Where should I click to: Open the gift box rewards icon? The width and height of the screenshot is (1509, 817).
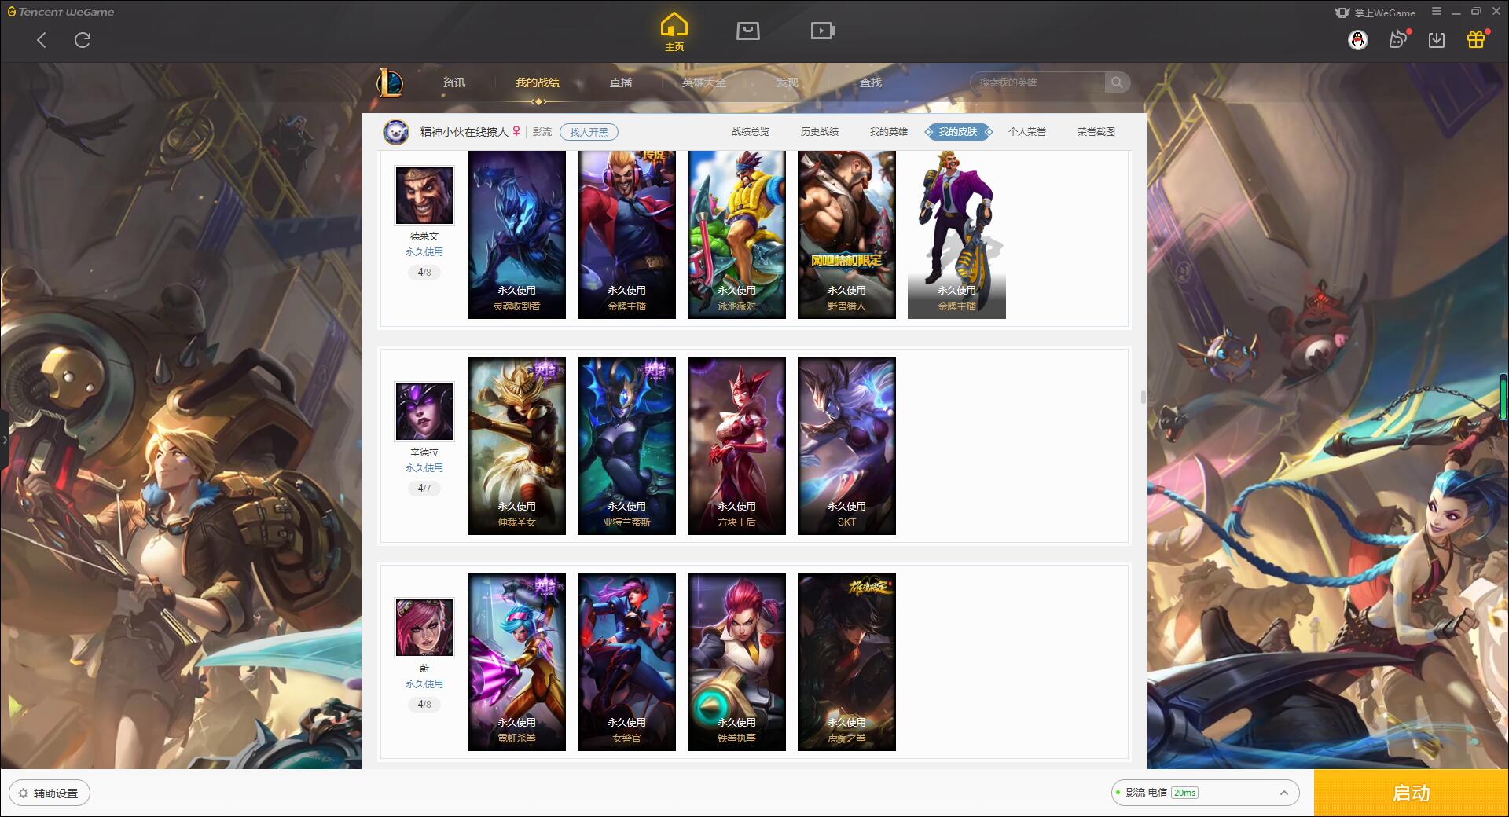click(1476, 39)
